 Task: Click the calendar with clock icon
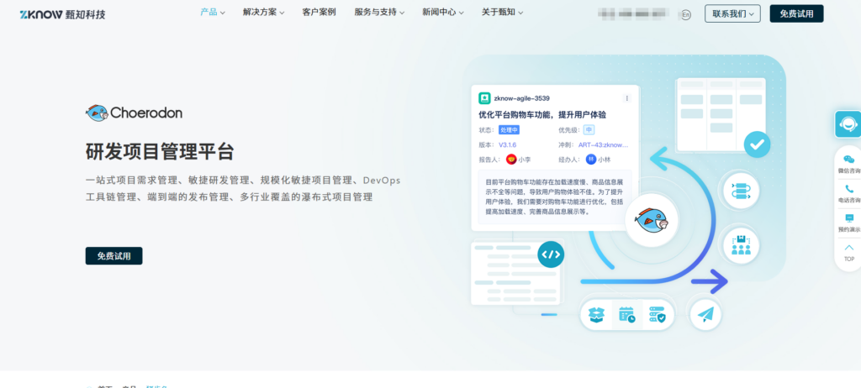click(x=626, y=314)
